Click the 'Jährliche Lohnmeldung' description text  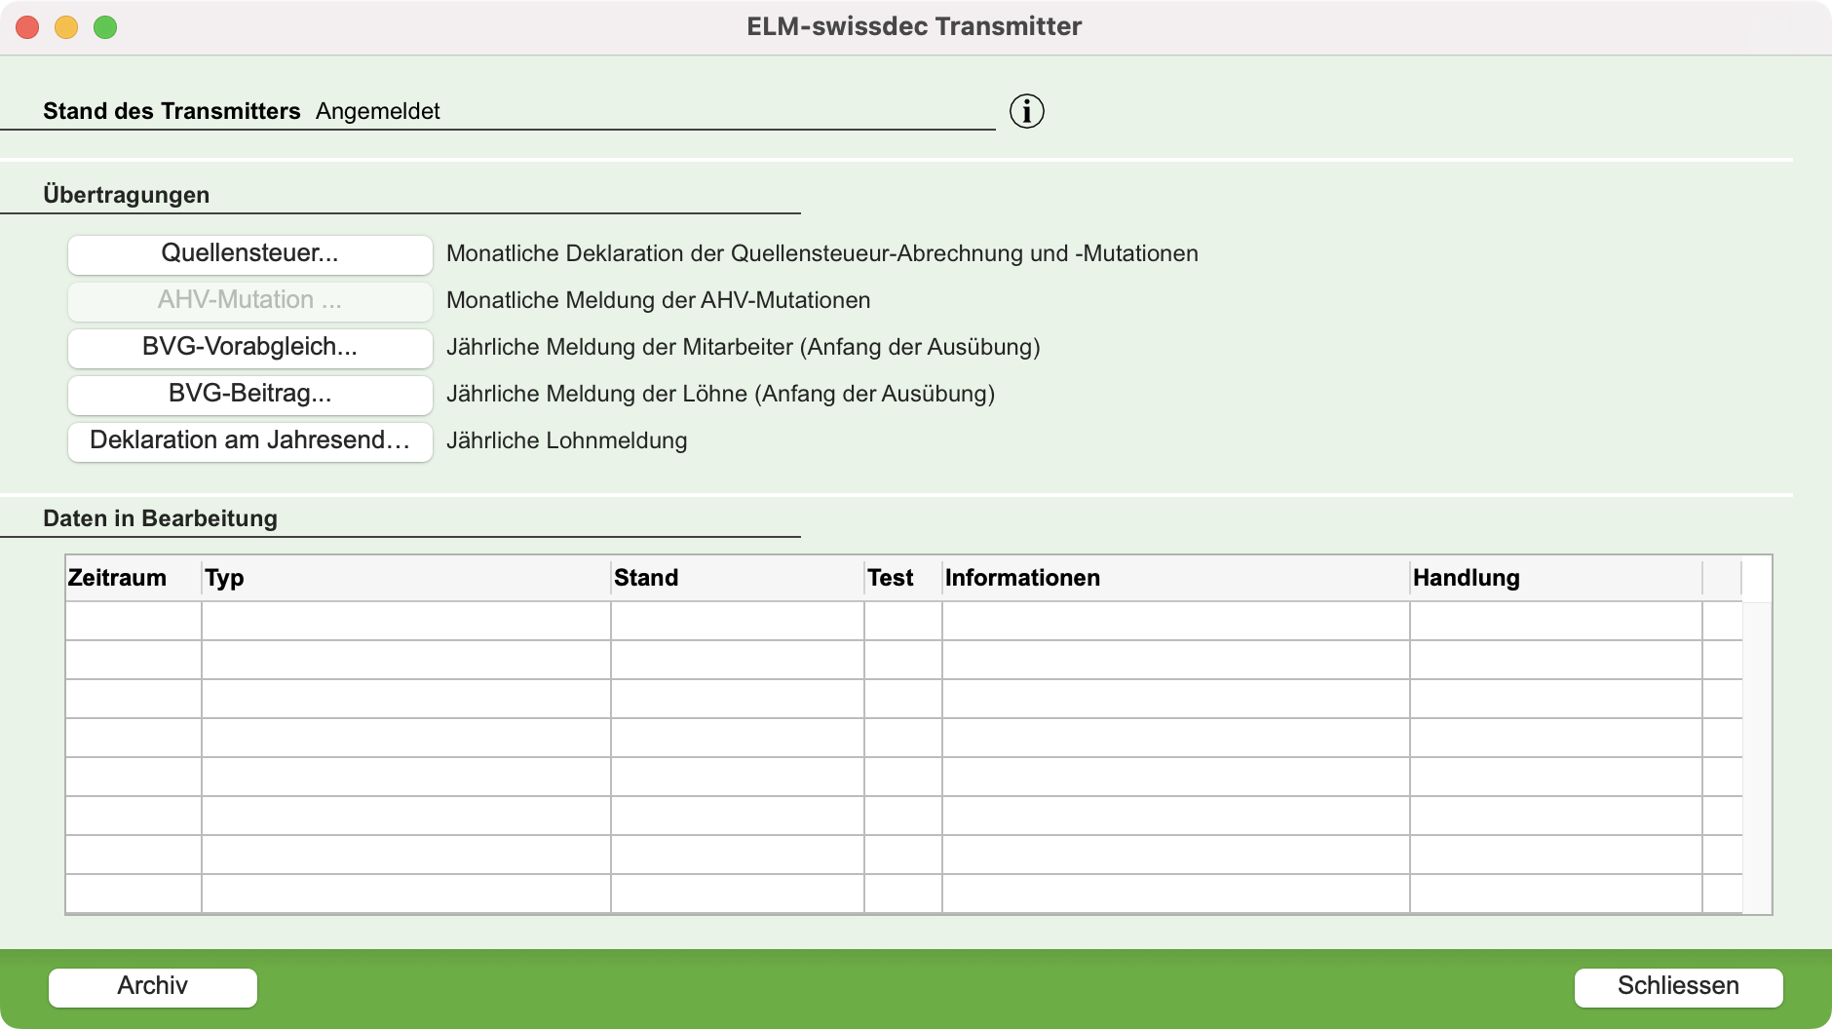[567, 440]
